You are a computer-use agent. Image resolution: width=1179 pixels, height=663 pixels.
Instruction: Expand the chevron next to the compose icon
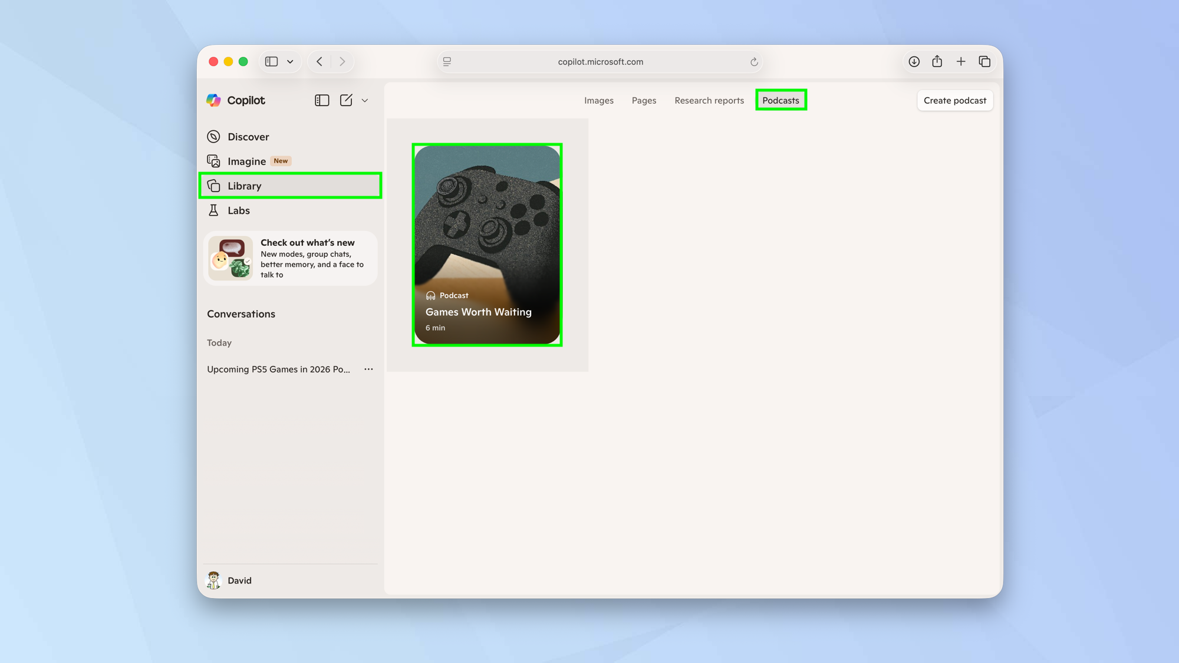click(x=365, y=100)
